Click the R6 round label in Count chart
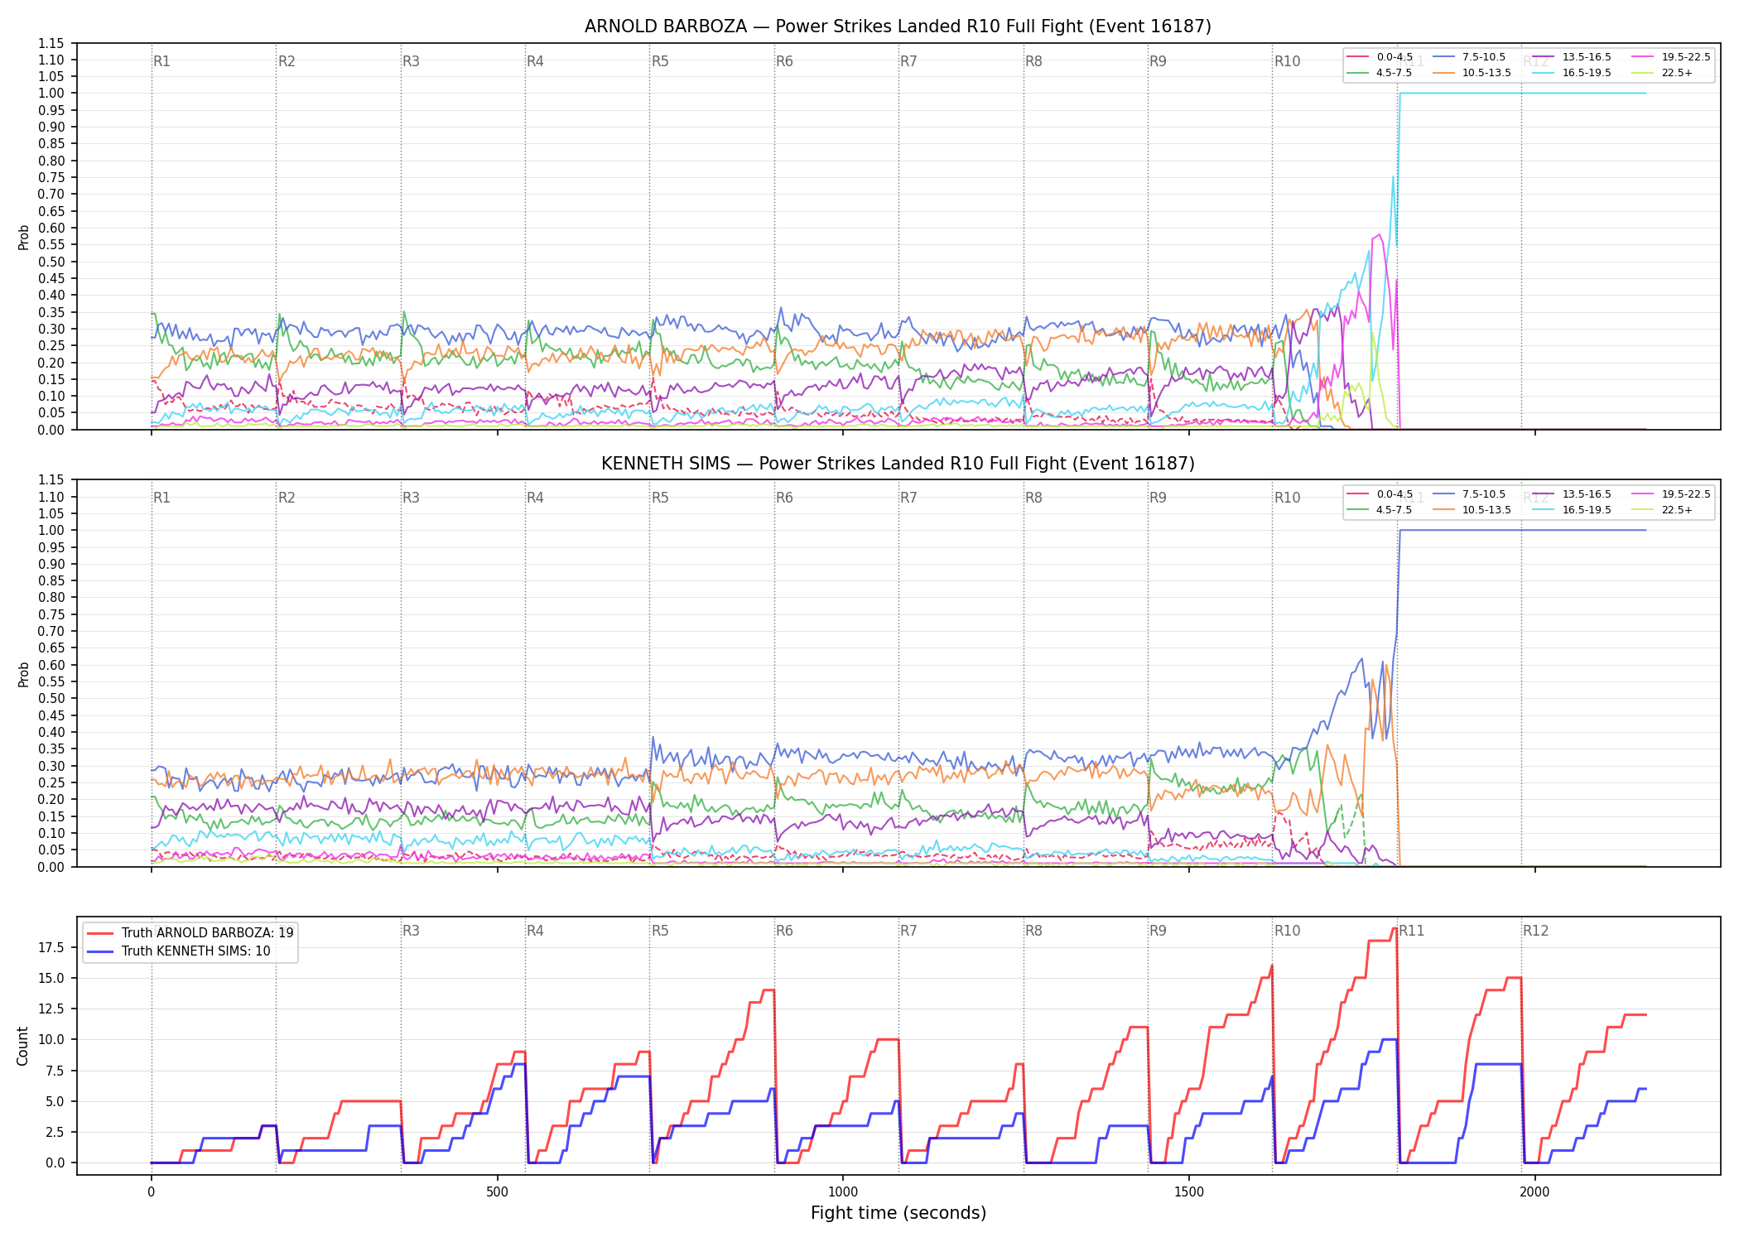1739x1242 pixels. tap(784, 931)
